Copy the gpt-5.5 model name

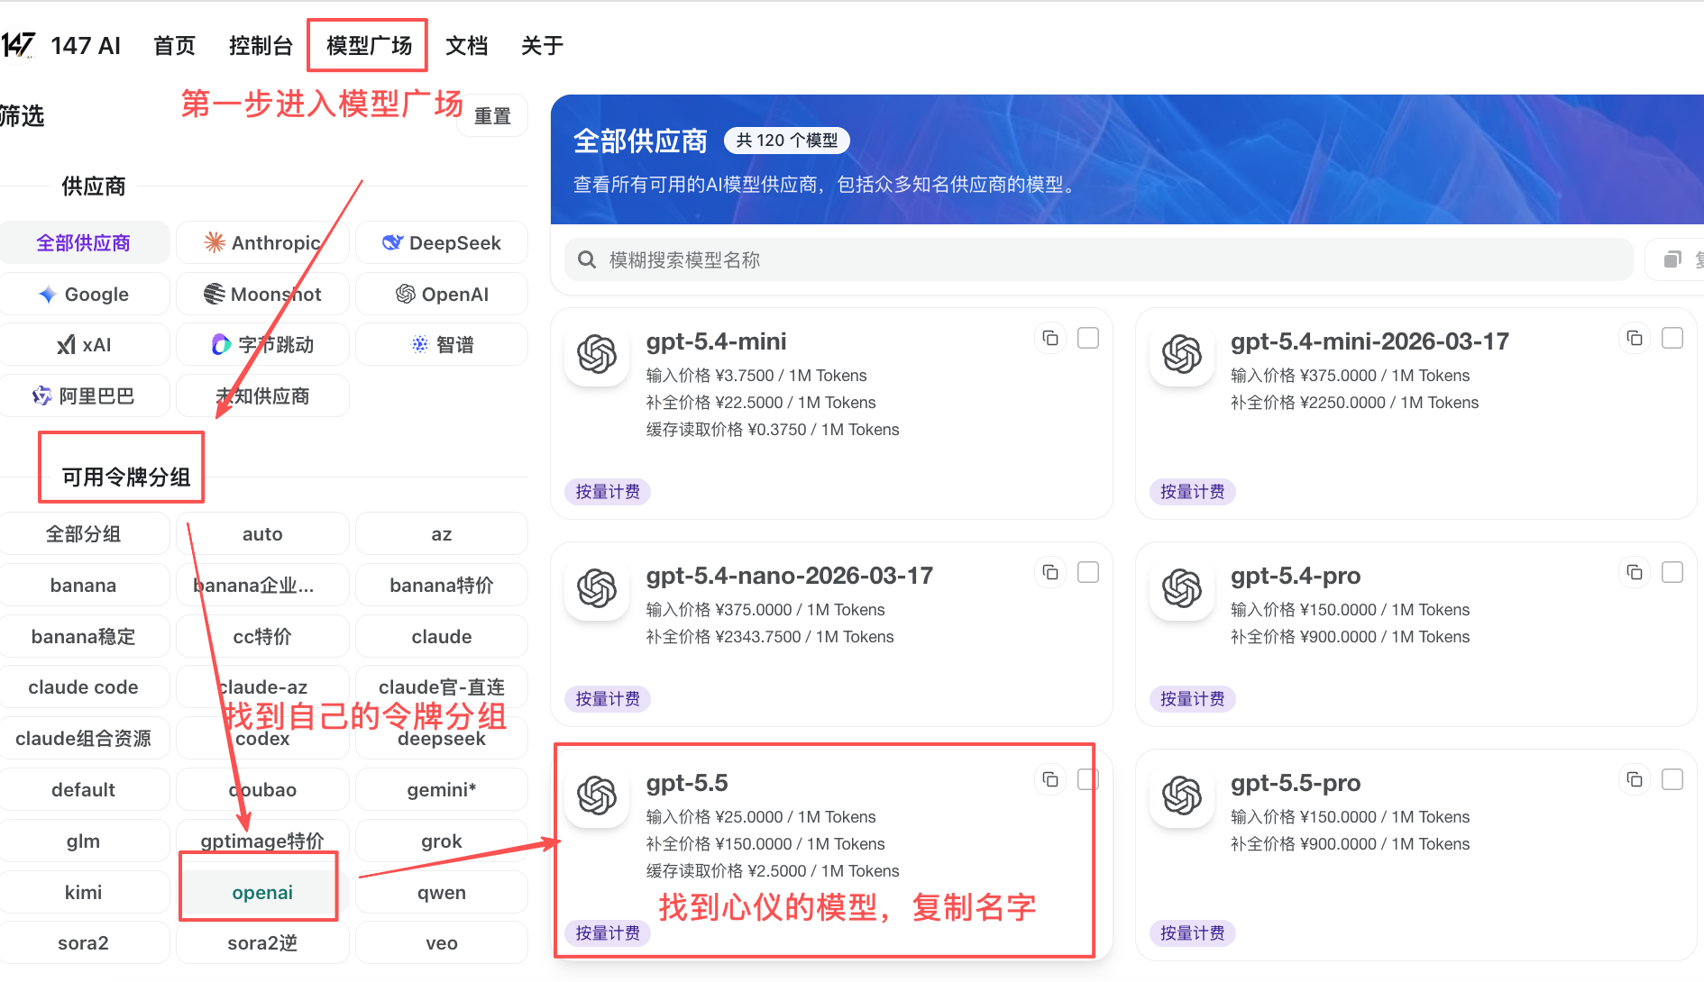point(1050,779)
